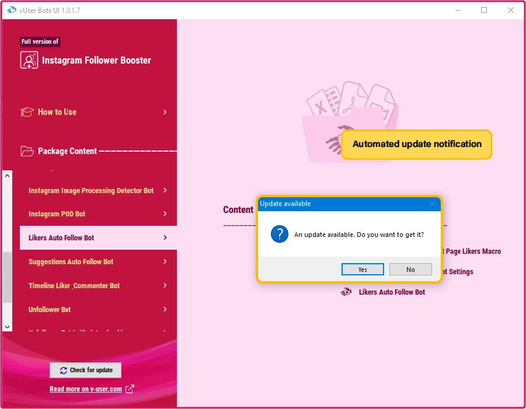Click the bot icon next to Likers Auto Follow Bot
The height and width of the screenshot is (409, 526).
[x=346, y=292]
